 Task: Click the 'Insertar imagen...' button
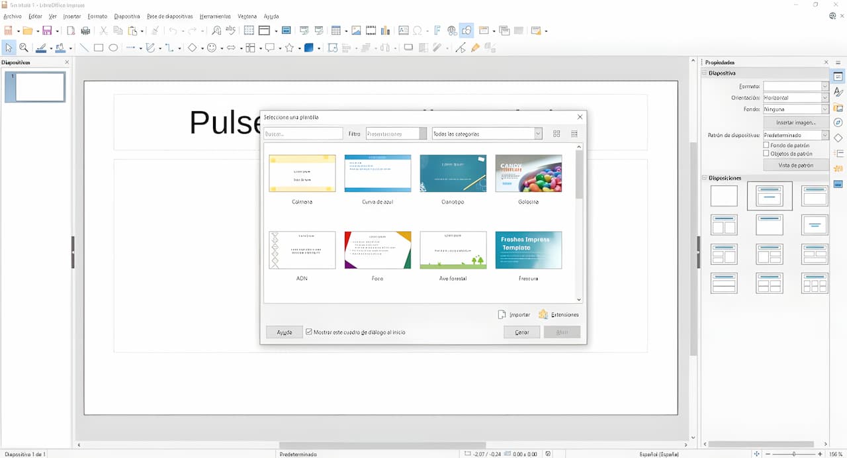click(x=795, y=122)
